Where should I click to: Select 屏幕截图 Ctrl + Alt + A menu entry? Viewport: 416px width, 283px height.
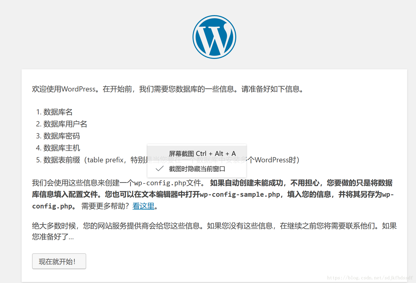click(x=197, y=153)
